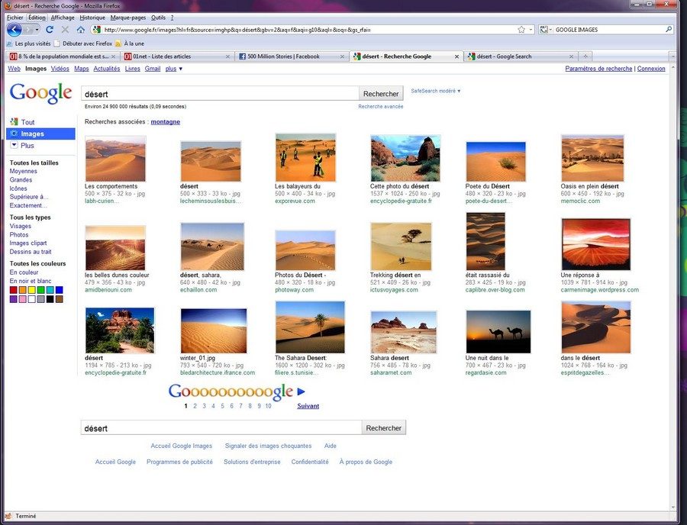Go to the Firefox home page icon
687x525 pixels.
coord(80,30)
